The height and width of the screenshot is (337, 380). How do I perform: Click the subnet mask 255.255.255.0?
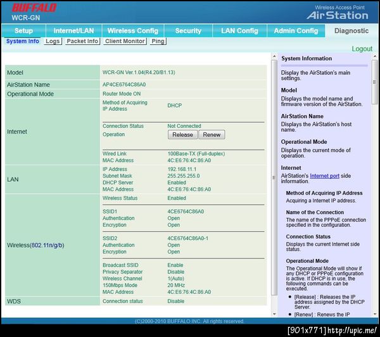[x=184, y=175]
